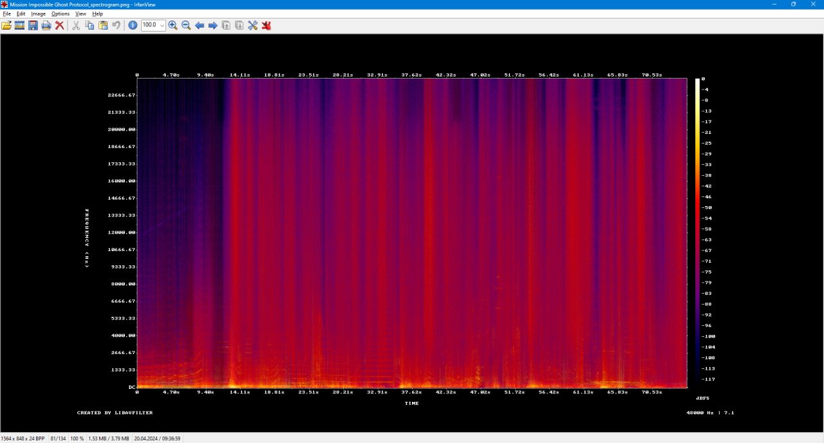The width and height of the screenshot is (824, 443).
Task: Open the File menu
Action: pyautogui.click(x=7, y=14)
